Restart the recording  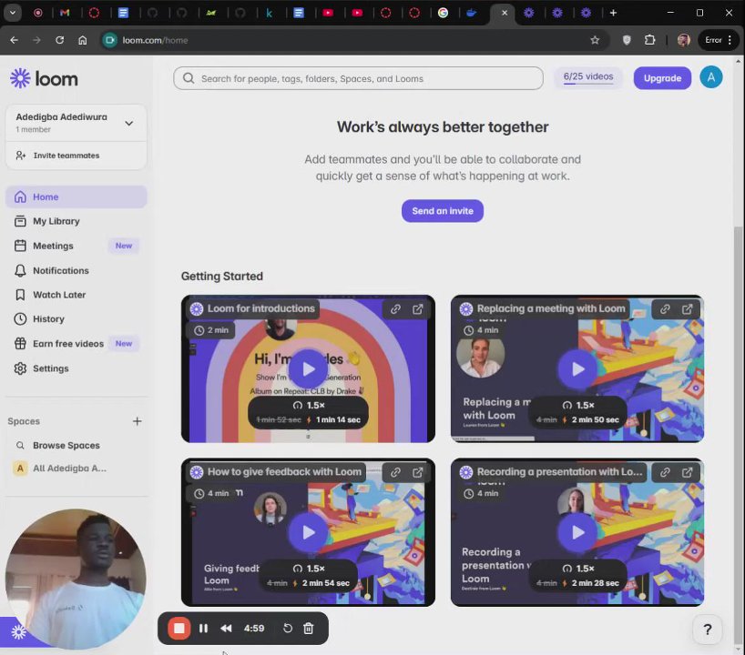(x=288, y=628)
